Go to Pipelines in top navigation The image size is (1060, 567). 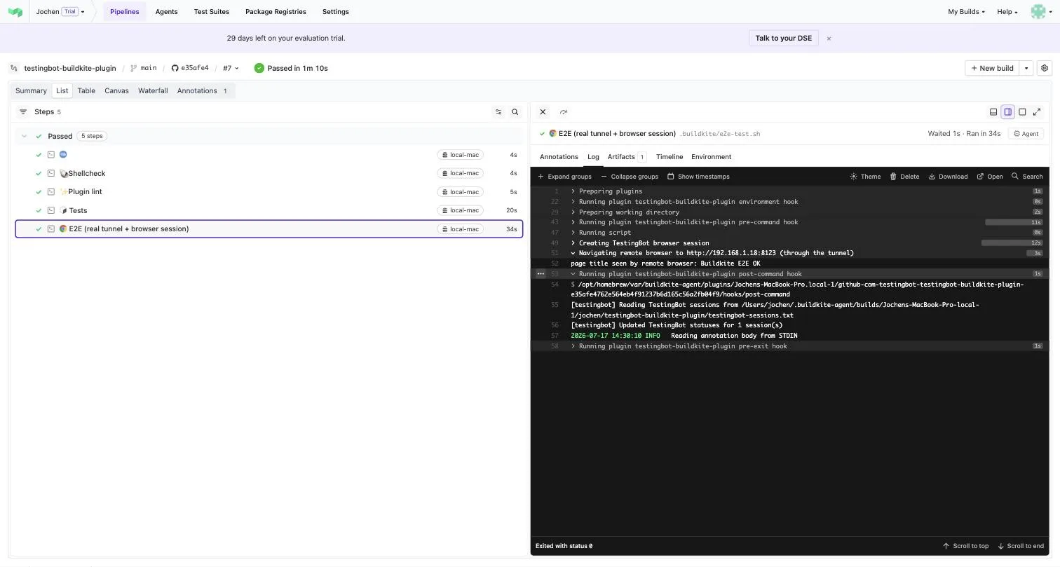(124, 12)
